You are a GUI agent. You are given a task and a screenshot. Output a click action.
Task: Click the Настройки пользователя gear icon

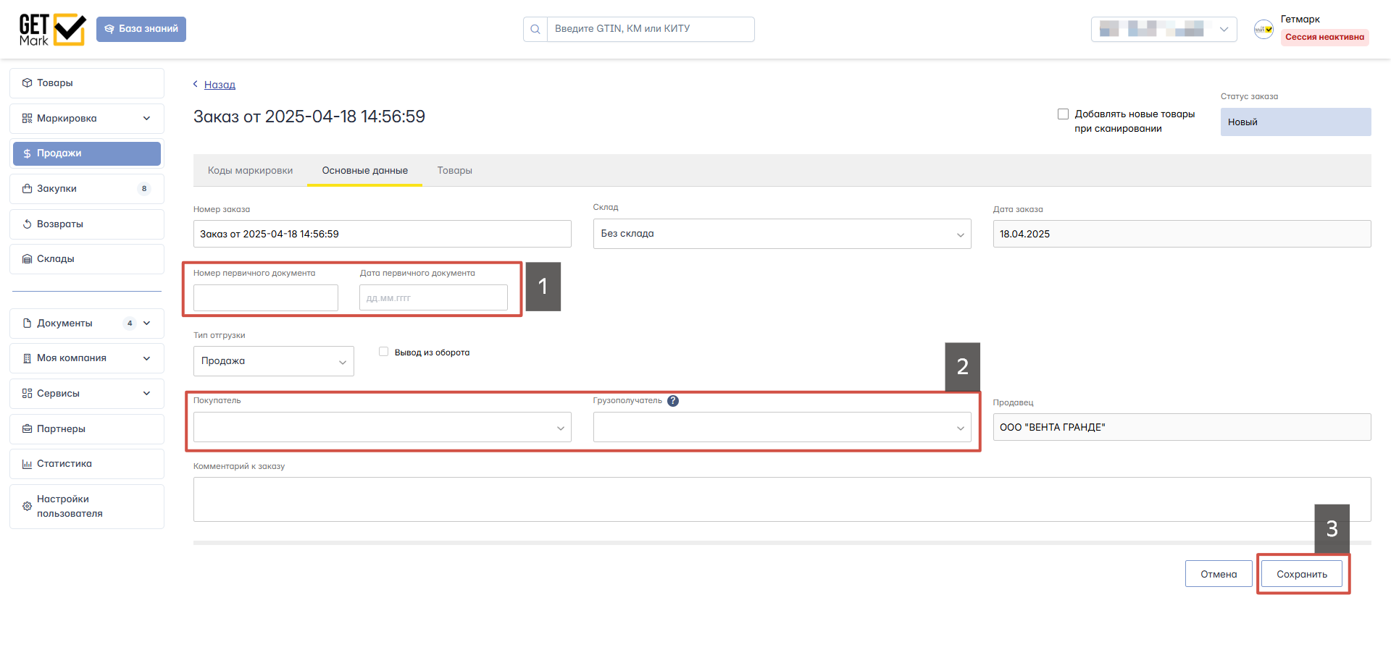[x=27, y=507]
